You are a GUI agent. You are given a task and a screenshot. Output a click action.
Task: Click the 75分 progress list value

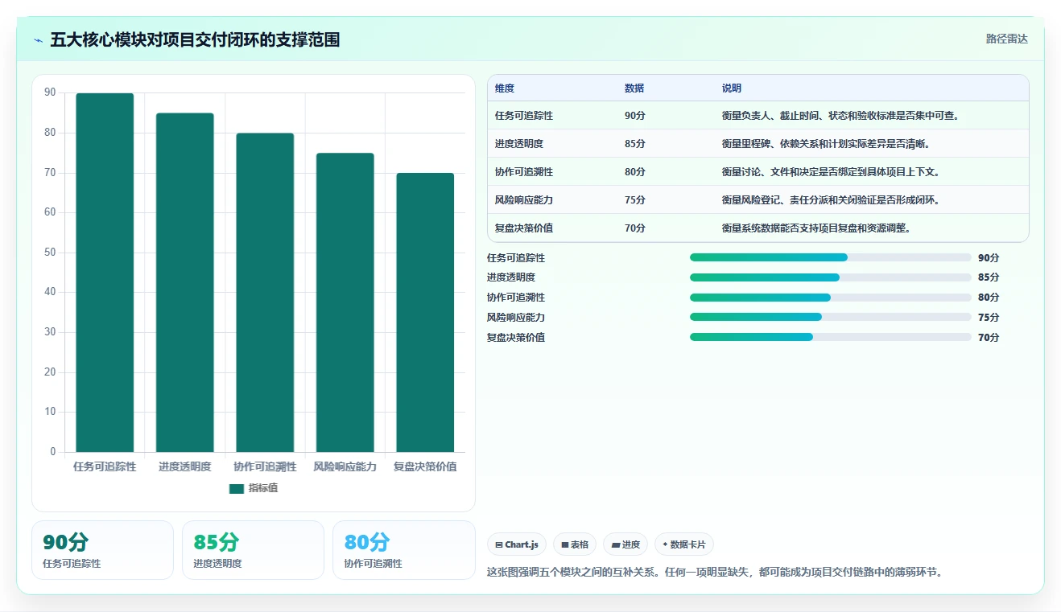(x=989, y=318)
